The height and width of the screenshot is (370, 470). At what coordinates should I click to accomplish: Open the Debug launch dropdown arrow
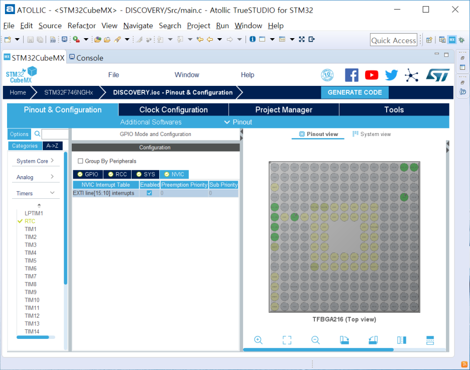click(86, 39)
